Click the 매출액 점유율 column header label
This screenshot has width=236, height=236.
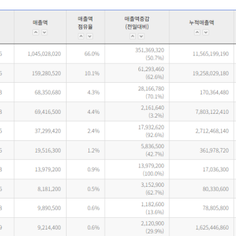(x=85, y=23)
